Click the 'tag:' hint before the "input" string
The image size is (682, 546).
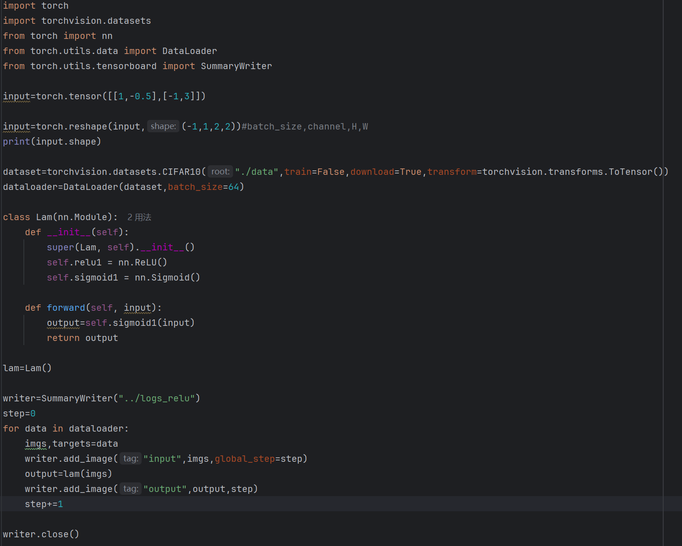coord(131,459)
